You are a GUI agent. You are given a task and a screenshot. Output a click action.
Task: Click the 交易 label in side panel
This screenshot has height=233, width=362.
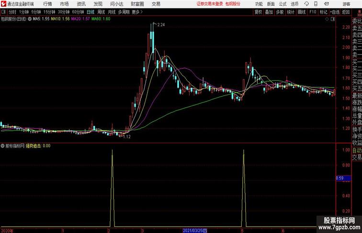coord(357,157)
